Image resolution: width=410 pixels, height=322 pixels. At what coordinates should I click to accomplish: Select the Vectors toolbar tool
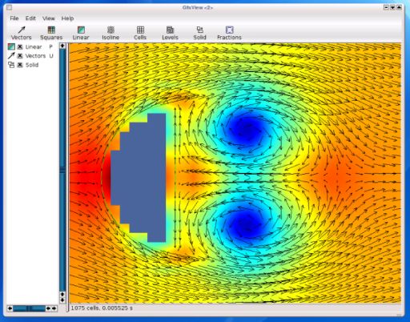point(22,33)
